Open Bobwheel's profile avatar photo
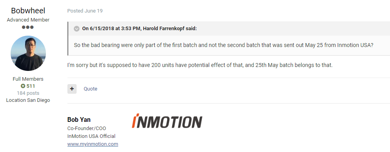This screenshot has width=390, height=152. pos(28,53)
